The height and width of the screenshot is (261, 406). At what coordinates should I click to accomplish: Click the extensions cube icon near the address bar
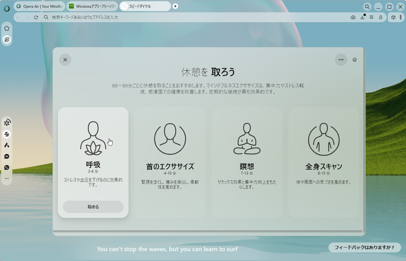point(393,17)
